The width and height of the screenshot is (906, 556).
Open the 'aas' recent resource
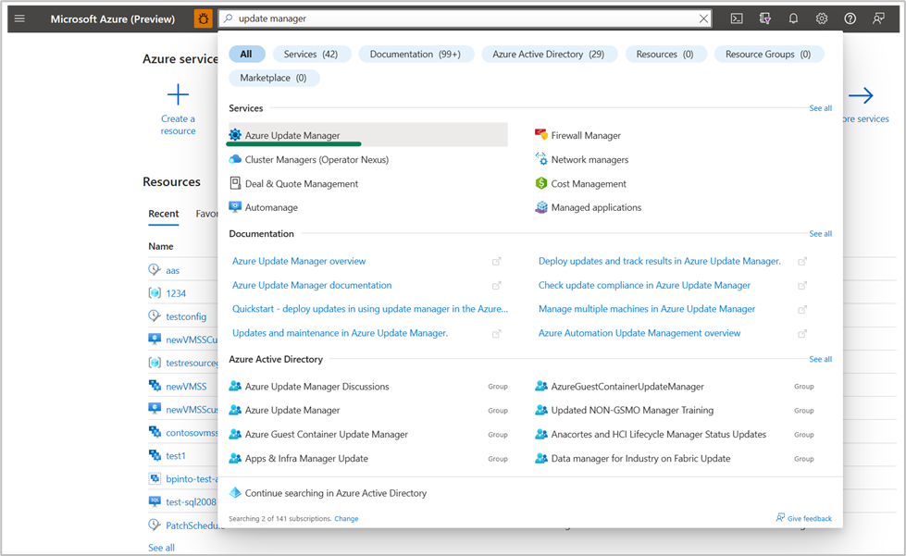pos(172,270)
